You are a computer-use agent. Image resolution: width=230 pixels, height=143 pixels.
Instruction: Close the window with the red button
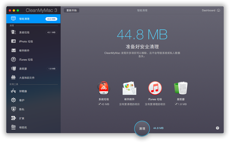point(10,10)
